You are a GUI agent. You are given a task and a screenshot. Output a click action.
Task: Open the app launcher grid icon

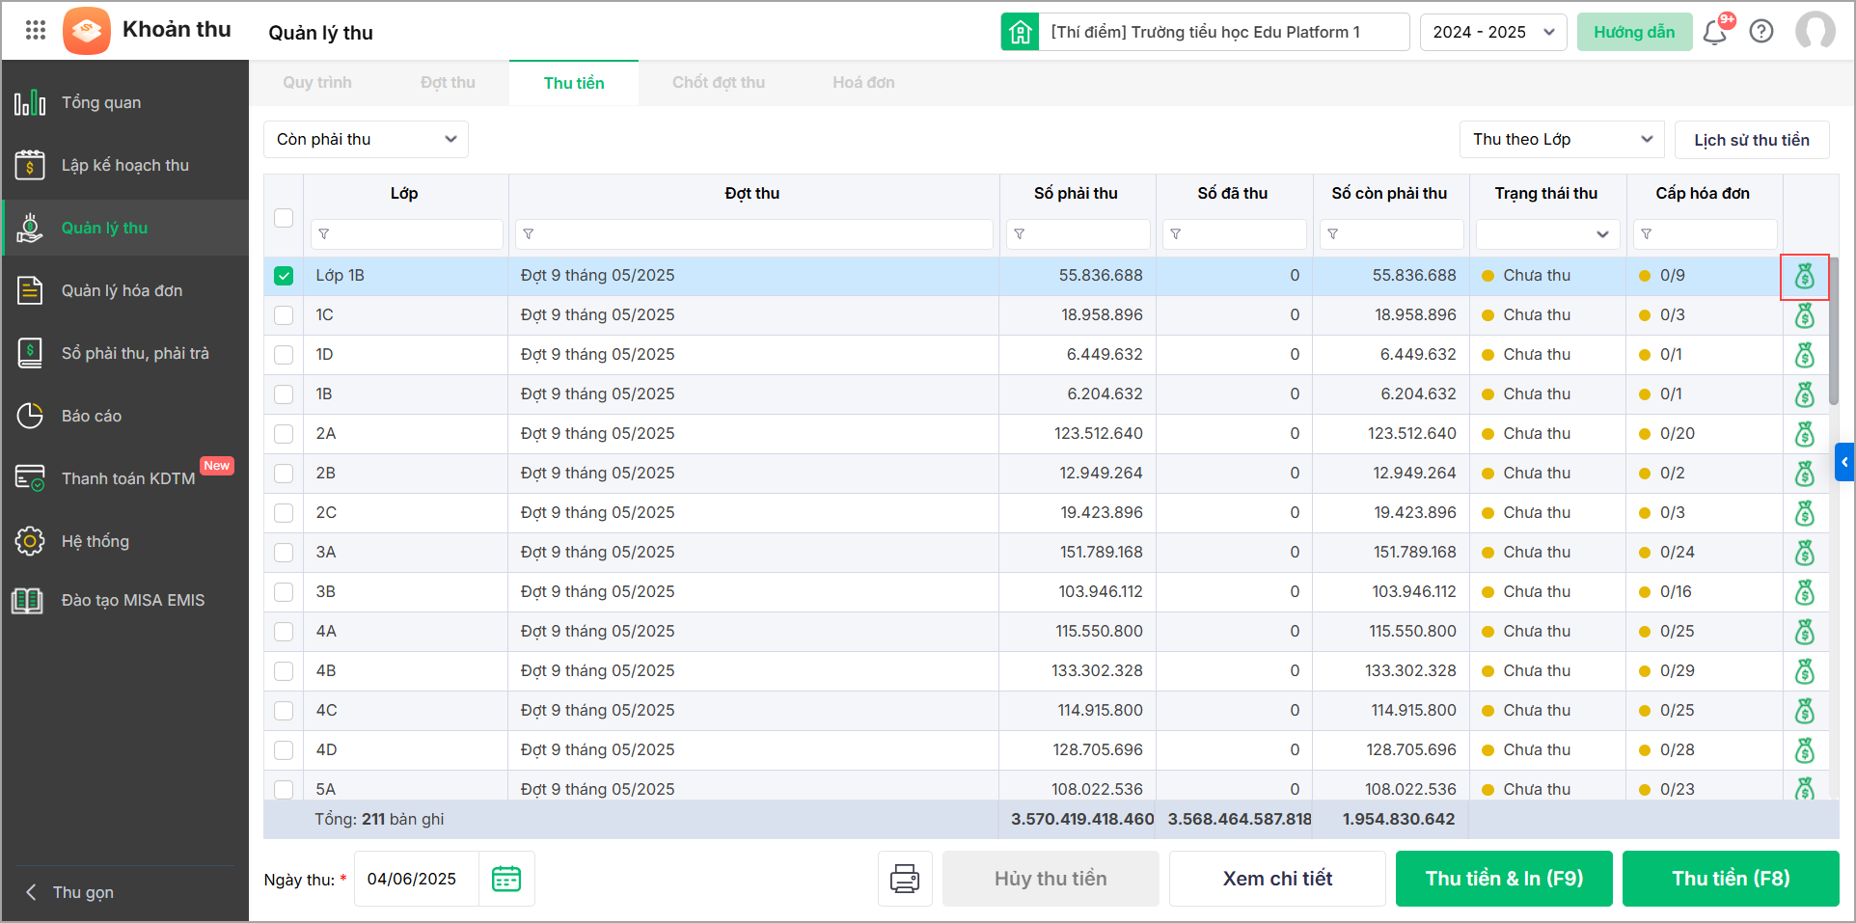(36, 31)
